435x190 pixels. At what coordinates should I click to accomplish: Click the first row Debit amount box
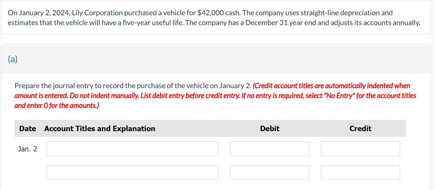point(269,148)
